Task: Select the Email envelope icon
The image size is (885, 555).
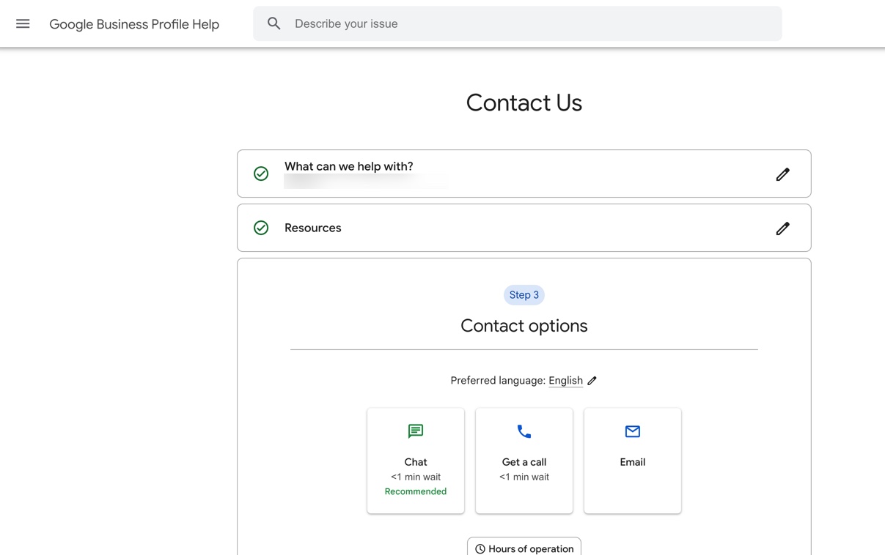Action: click(x=632, y=431)
